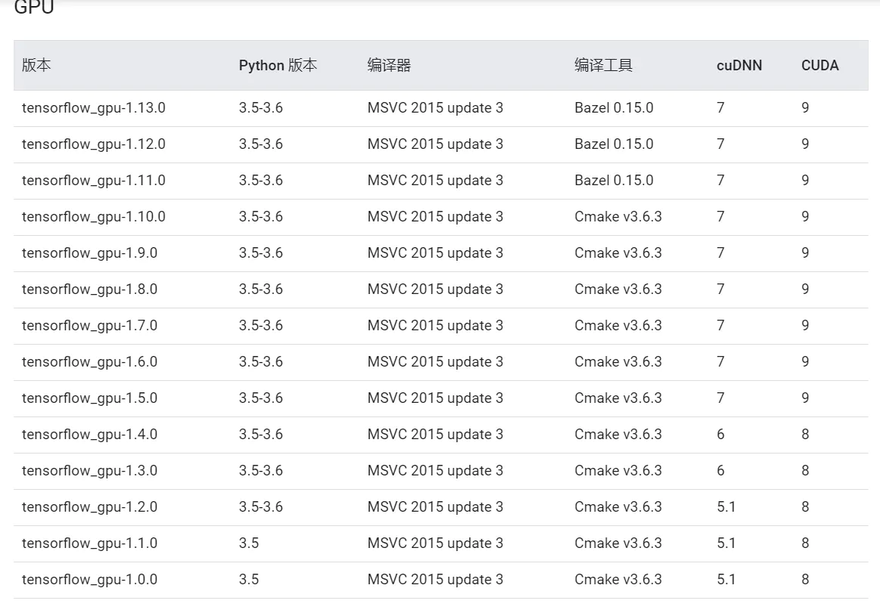Screen dimensions: 880x613
Task: Click cuDNN 7 in the 1.9.0 row
Action: coord(720,253)
